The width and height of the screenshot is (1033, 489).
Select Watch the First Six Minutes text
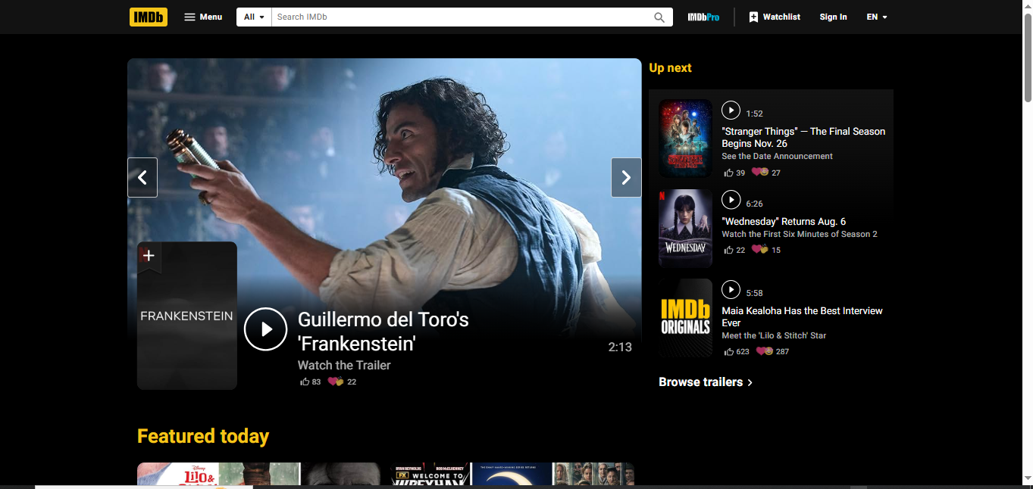[x=800, y=234]
